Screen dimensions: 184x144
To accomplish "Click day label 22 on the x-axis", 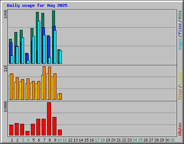I will [x=124, y=140].
